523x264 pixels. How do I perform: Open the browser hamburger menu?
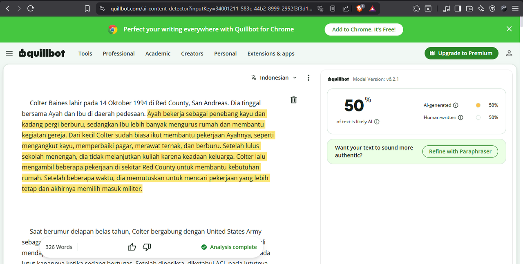(x=515, y=8)
